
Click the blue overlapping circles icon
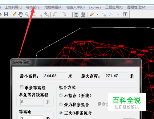[104, 14]
